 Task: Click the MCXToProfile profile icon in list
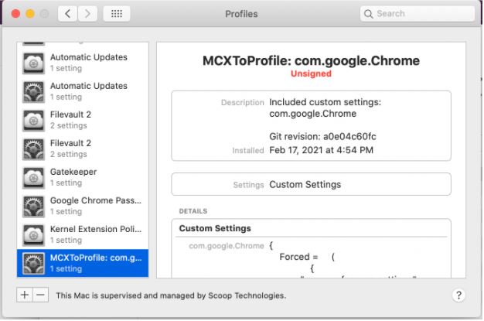[33, 263]
